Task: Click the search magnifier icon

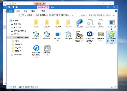Action: [x=114, y=15]
